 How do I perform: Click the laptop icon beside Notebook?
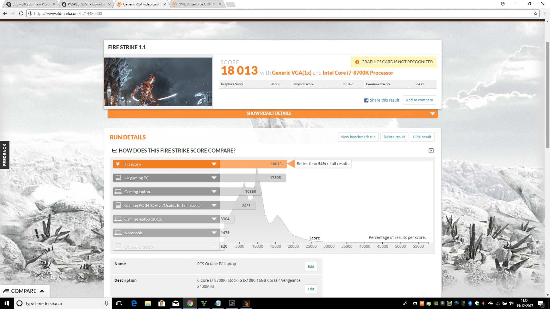coord(118,233)
